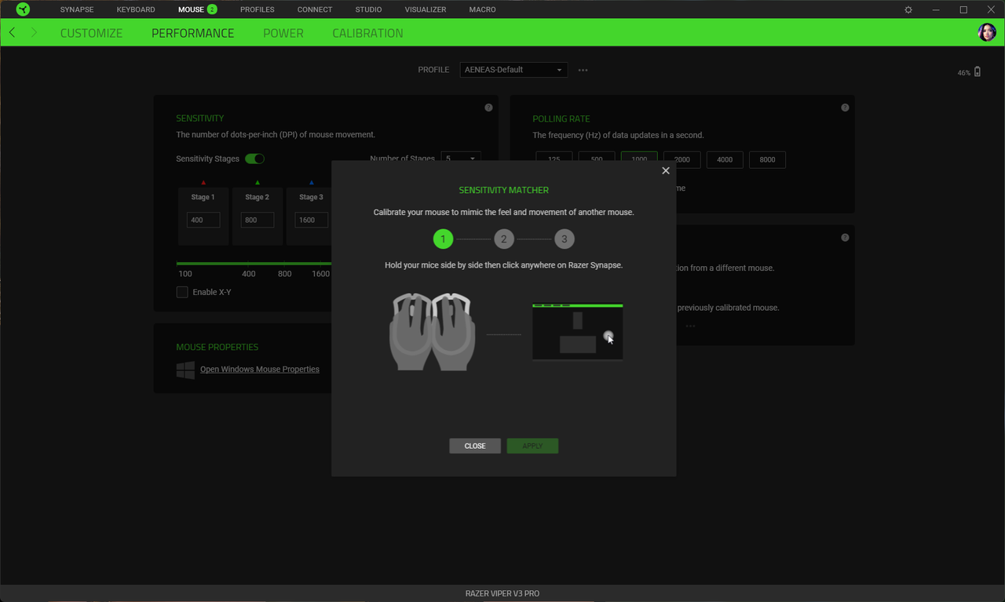
Task: Edit the Stage 2 DPI field showing 800
Action: point(258,220)
